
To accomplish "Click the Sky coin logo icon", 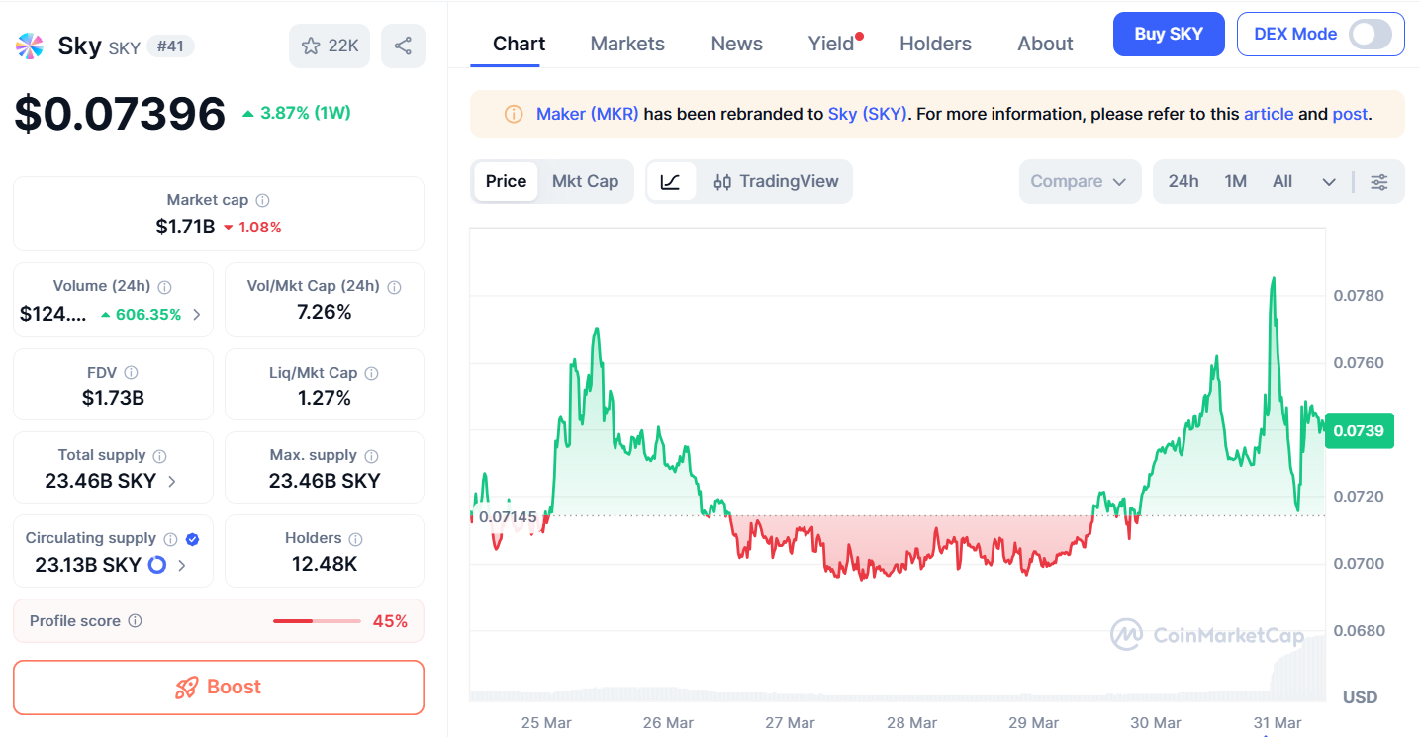I will [x=30, y=46].
